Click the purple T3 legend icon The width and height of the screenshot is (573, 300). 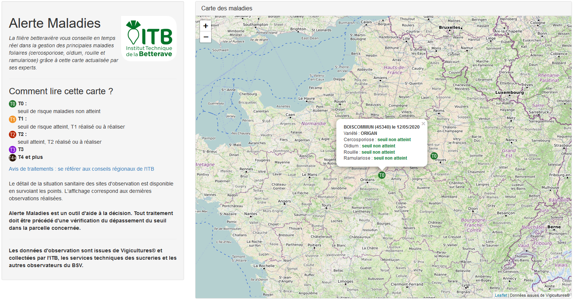(13, 150)
